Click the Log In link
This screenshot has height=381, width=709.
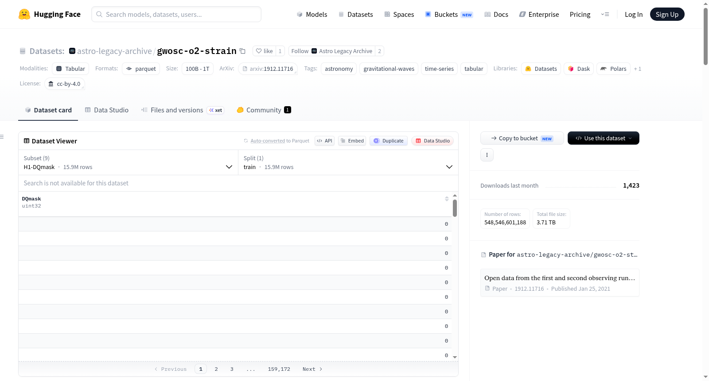[x=634, y=14]
